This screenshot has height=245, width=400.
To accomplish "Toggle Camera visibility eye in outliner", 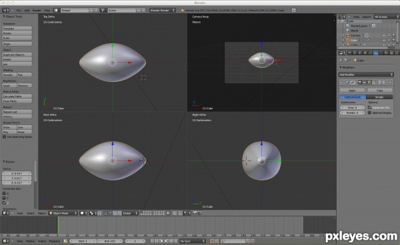I will tap(384, 35).
